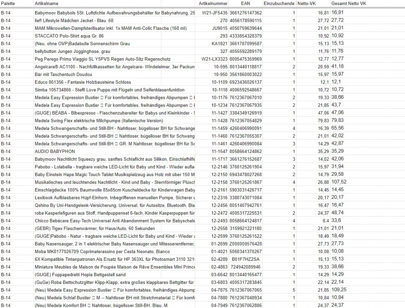Select Qshino By Uni-Handgelenk-Versicherung cell
The image size is (405, 308).
115,205
